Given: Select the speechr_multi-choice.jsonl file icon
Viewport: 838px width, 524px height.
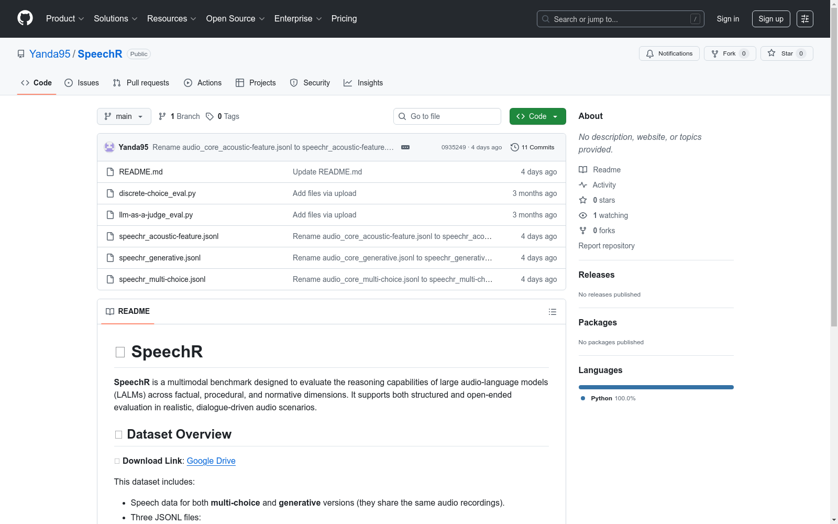Looking at the screenshot, I should pos(110,279).
